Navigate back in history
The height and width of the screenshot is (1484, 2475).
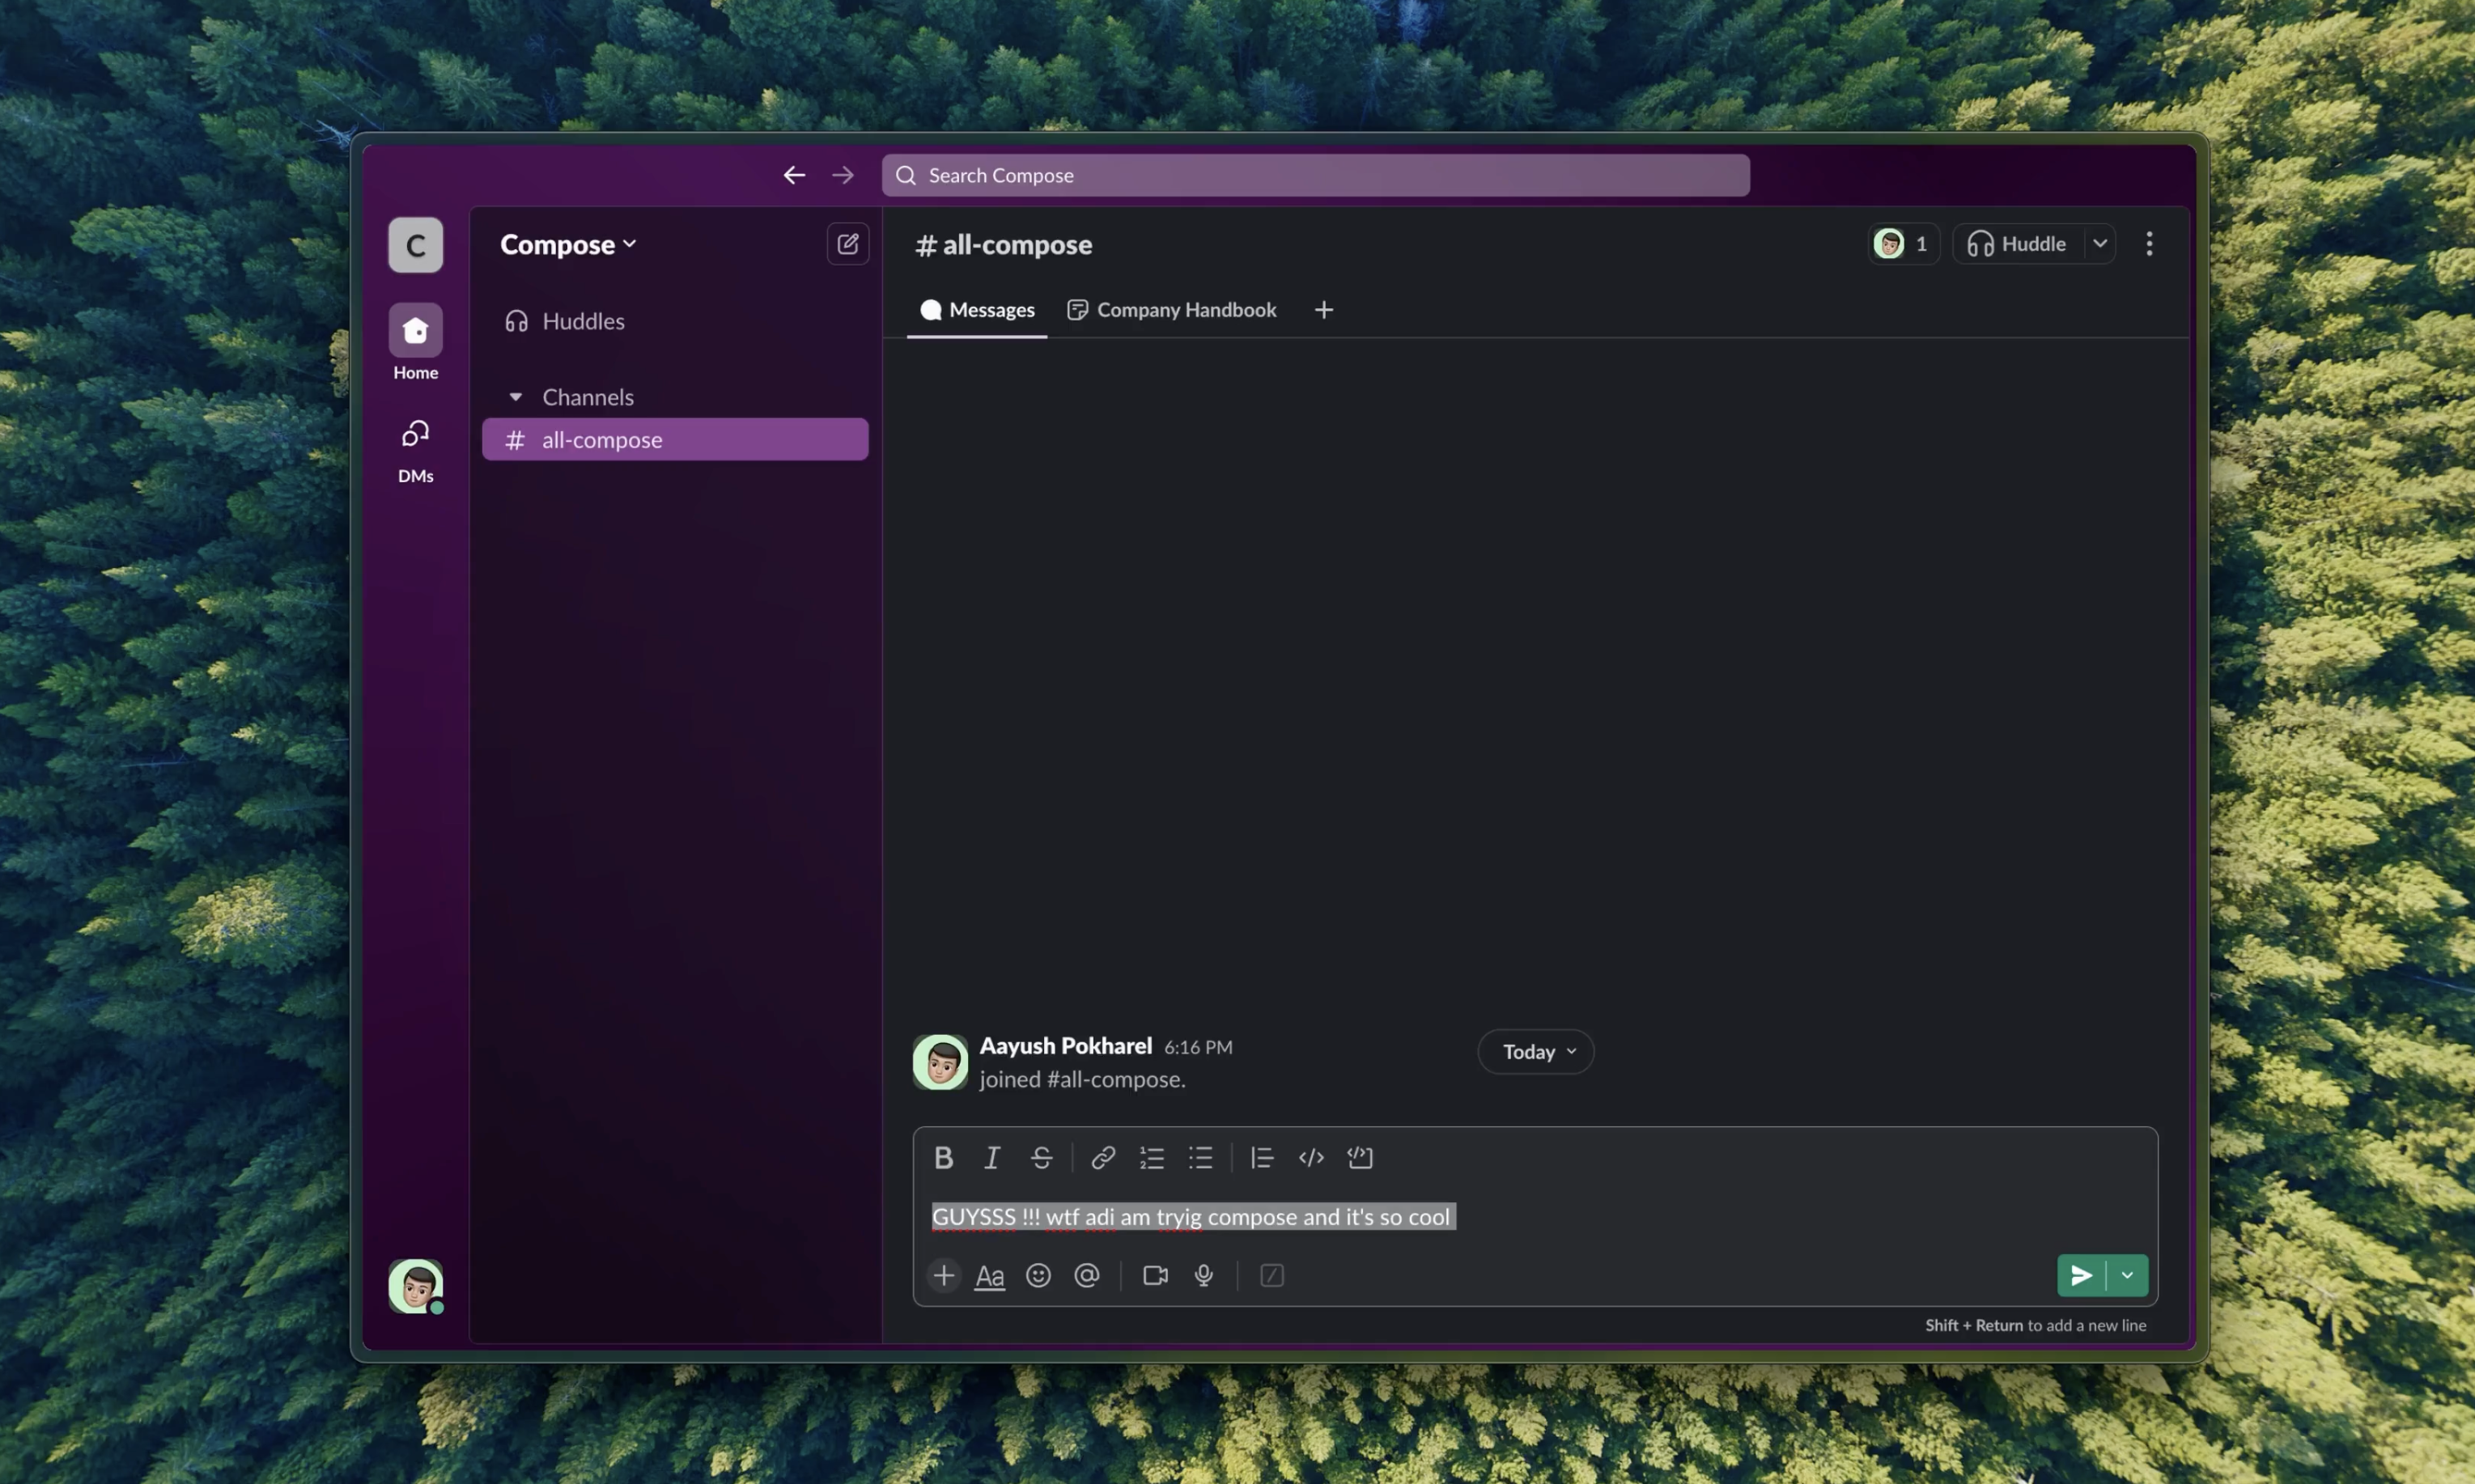pyautogui.click(x=794, y=175)
